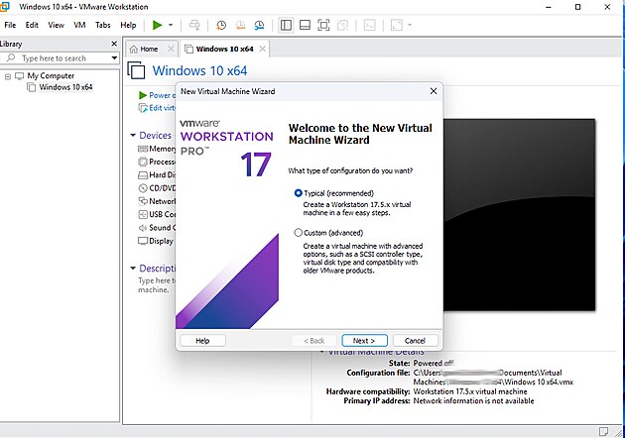Open the power options dropdown arrow
The image size is (625, 438).
point(171,24)
